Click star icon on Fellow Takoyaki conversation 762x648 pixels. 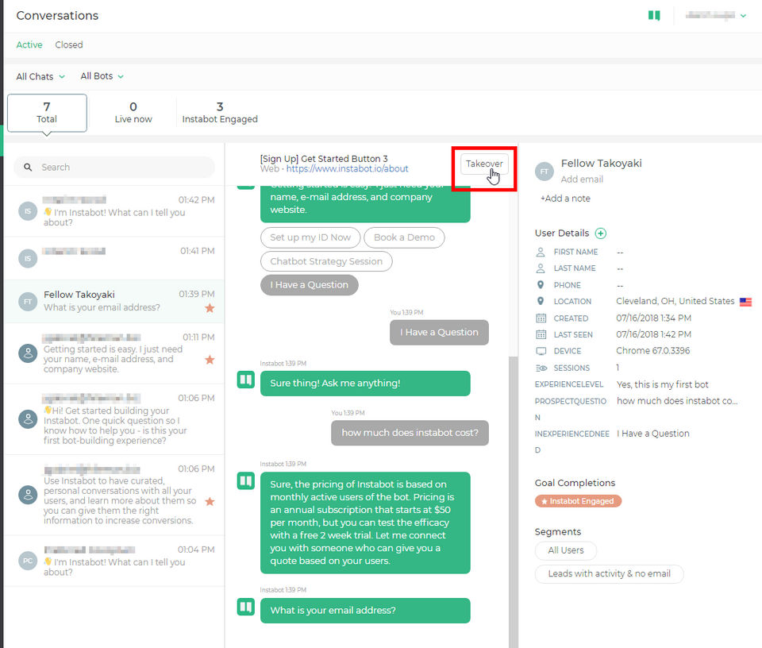210,307
